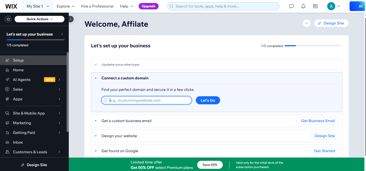Open the notifications bell
Image resolution: width=366 pixels, height=171 pixels.
click(303, 6)
